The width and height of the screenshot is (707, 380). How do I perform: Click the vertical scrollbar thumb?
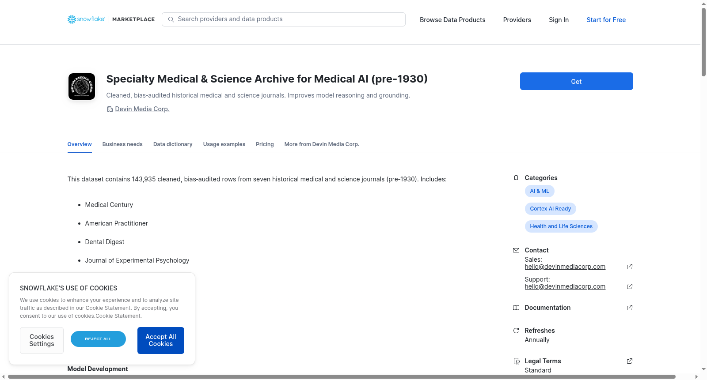[x=703, y=42]
